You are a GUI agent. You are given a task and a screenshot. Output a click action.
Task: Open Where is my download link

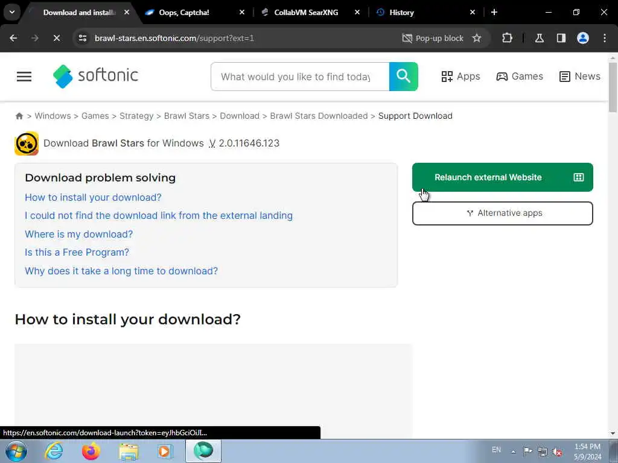pos(79,234)
